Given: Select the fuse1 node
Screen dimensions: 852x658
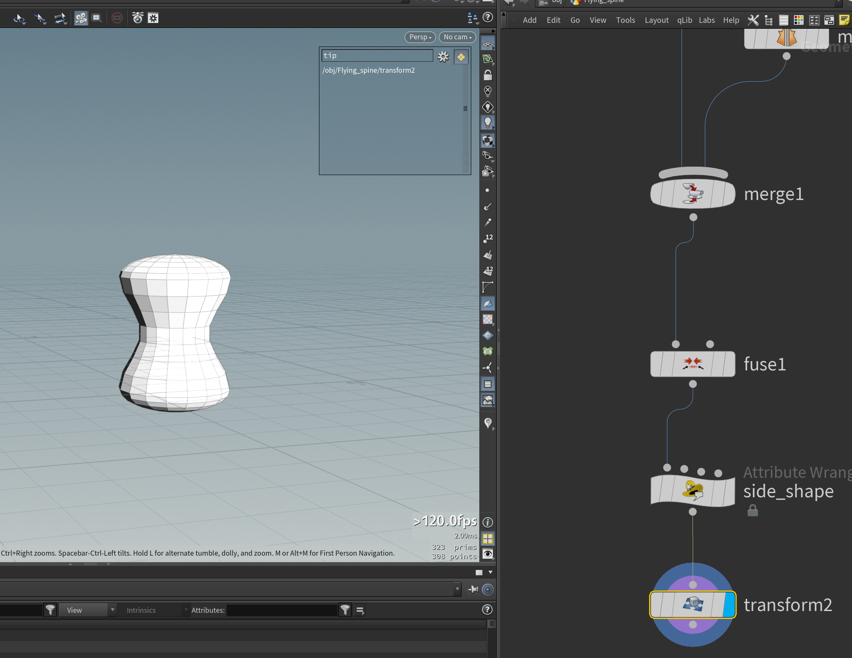Looking at the screenshot, I should pos(693,364).
